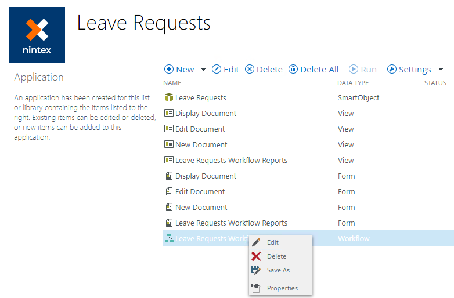Image resolution: width=454 pixels, height=298 pixels.
Task: Click the Delete X toolbar icon
Action: pos(250,69)
